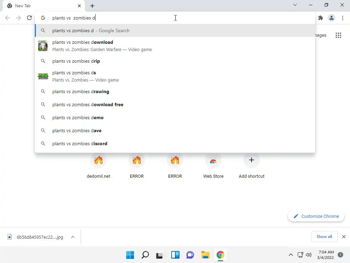350x263 pixels.
Task: Expand the tab search chevron
Action: 295,5
